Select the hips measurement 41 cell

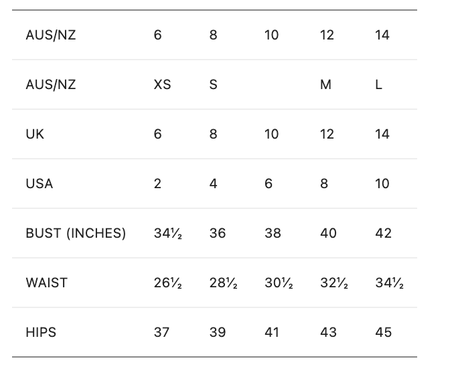tap(272, 332)
